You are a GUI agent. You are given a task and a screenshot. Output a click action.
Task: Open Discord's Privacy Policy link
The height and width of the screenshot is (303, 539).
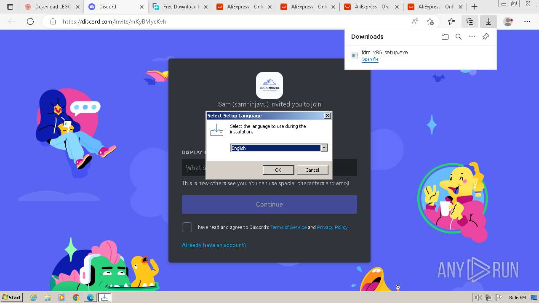(332, 227)
